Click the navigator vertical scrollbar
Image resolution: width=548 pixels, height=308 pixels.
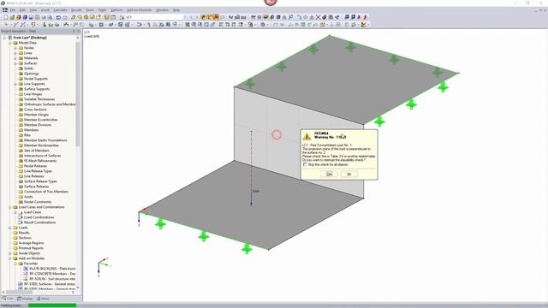pos(78,94)
